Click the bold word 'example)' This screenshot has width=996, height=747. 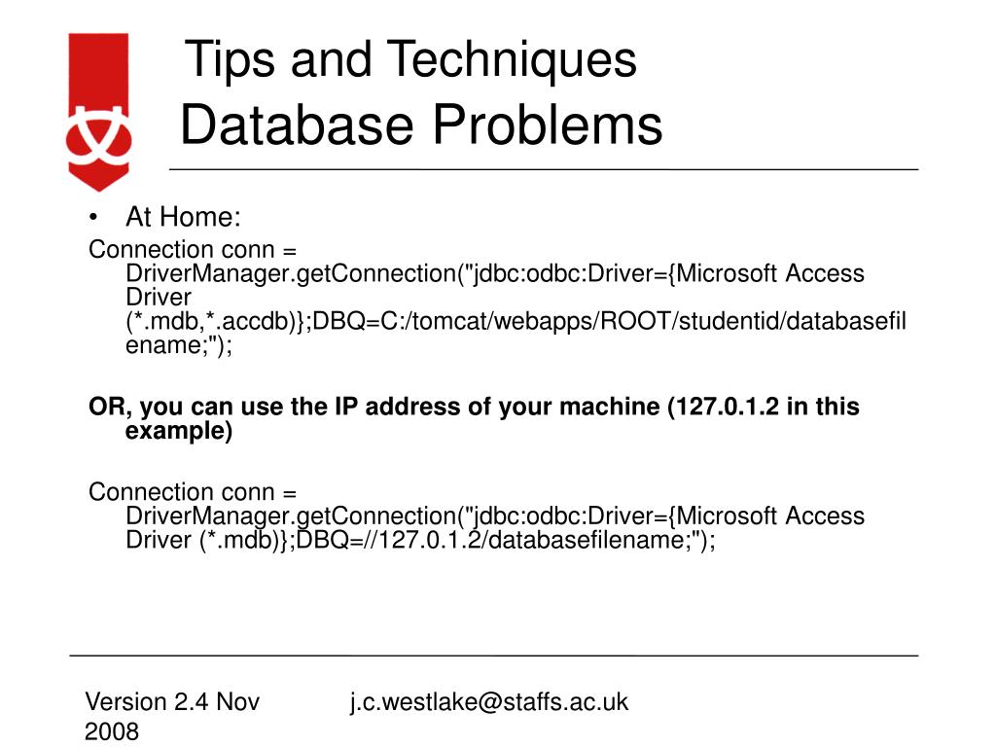[179, 431]
